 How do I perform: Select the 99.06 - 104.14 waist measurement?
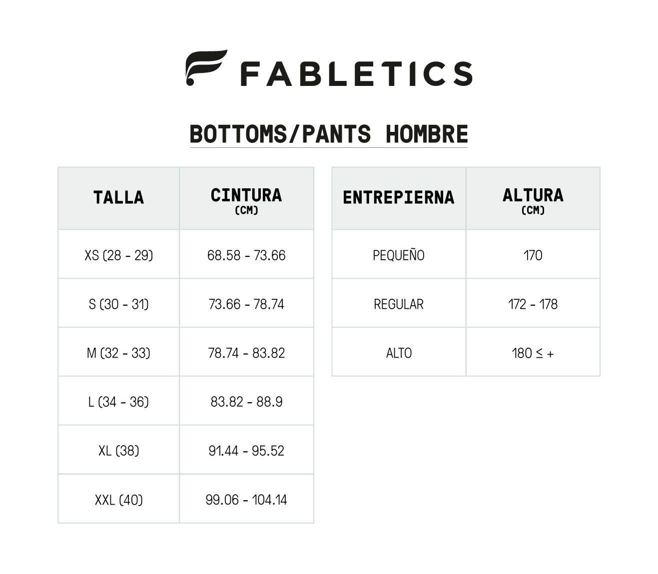[x=246, y=500]
